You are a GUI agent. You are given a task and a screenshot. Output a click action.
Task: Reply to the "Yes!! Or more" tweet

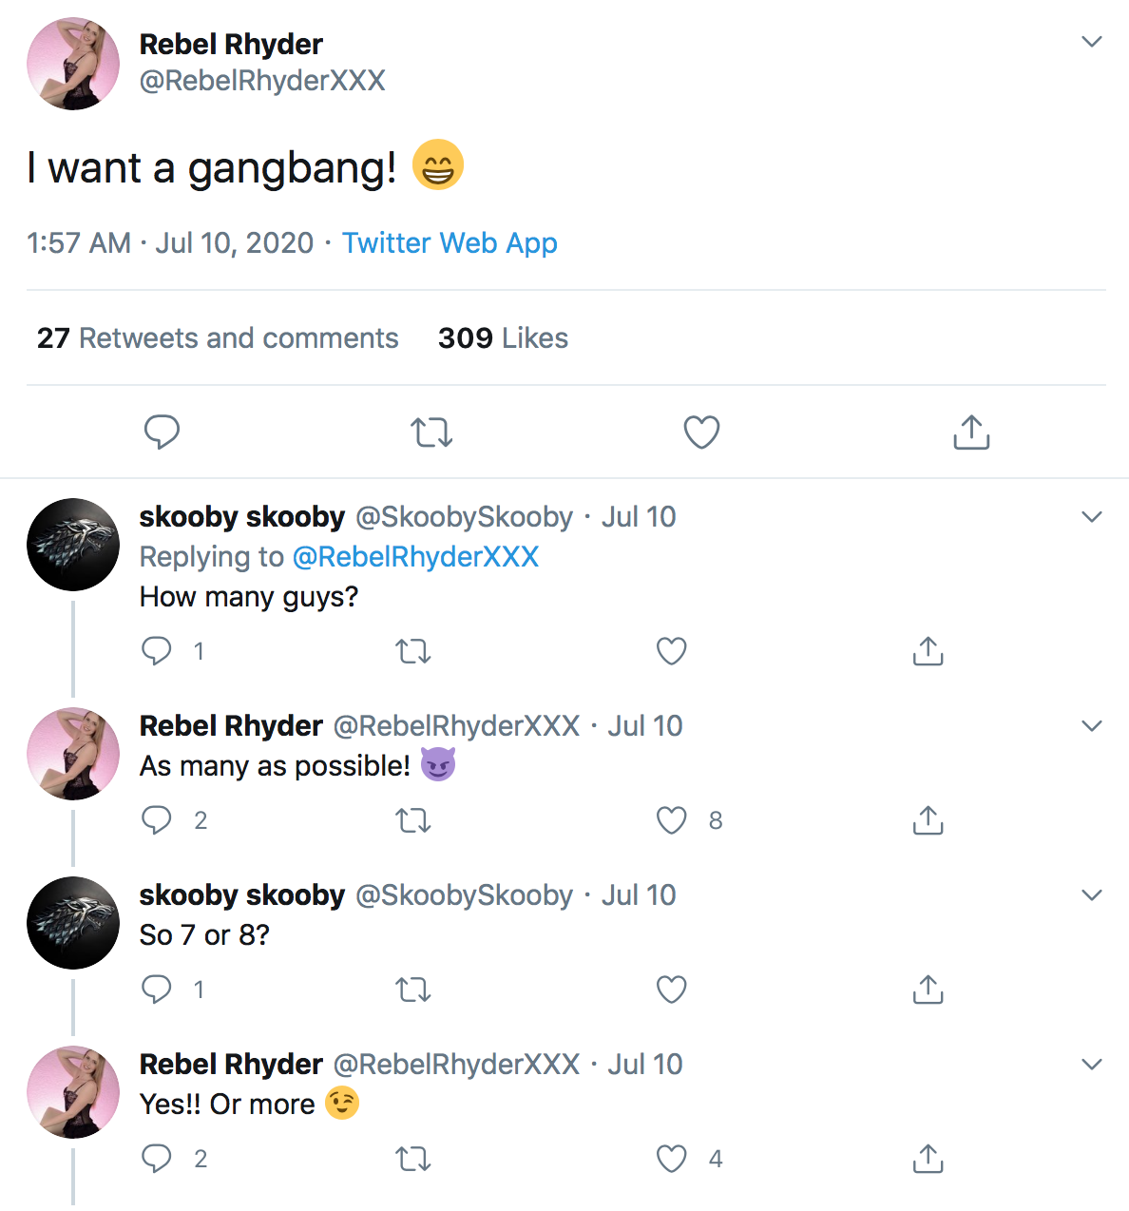157,1159
